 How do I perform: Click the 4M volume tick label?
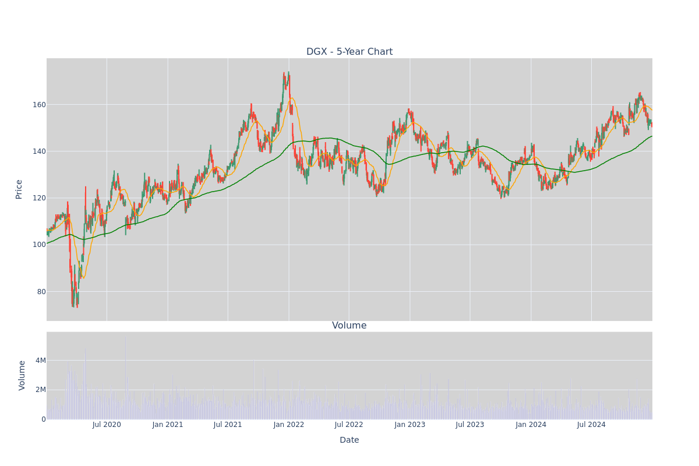[41, 361]
